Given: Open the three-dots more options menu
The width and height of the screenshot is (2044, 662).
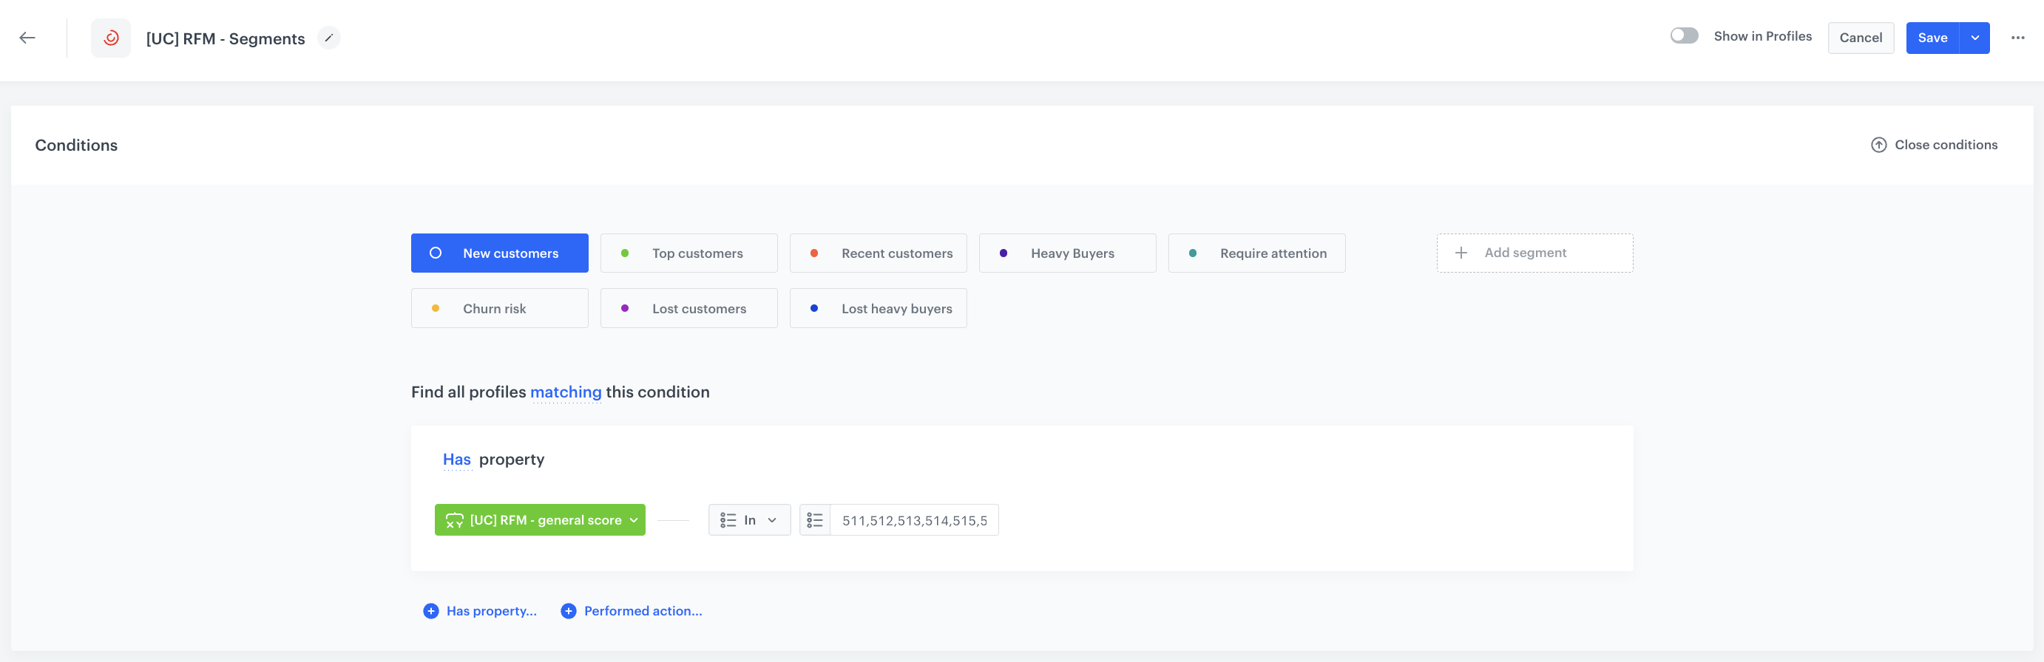Looking at the screenshot, I should tap(2017, 38).
